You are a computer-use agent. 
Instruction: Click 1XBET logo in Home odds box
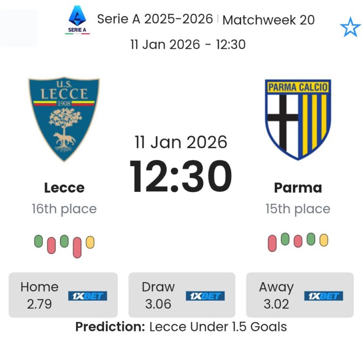87,296
